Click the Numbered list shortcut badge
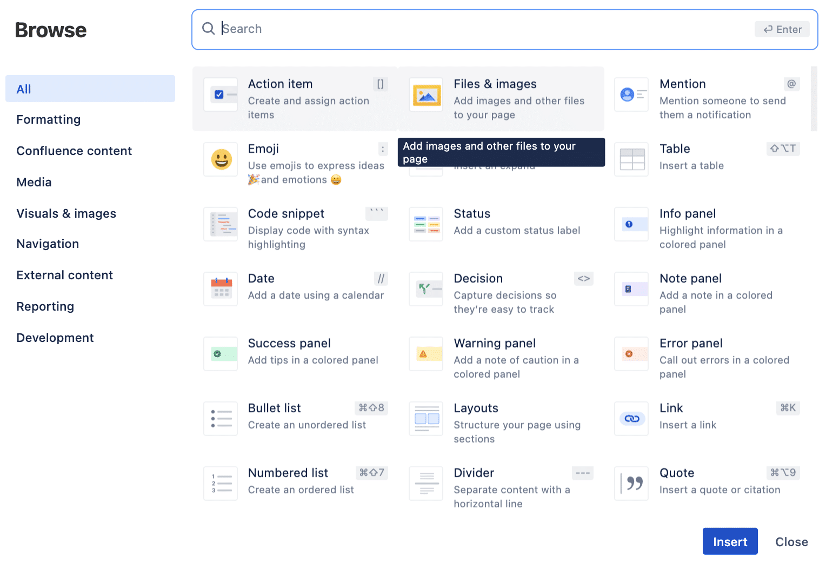Screen dimensions: 826x564 coord(371,473)
